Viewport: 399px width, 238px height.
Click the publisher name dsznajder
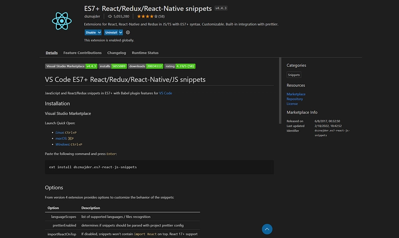pyautogui.click(x=92, y=16)
